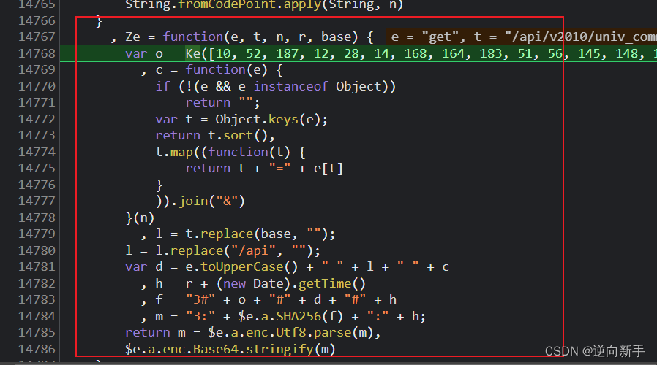The height and width of the screenshot is (365, 657).
Task: Click t.replace(base, "") expression
Action: tap(257, 234)
